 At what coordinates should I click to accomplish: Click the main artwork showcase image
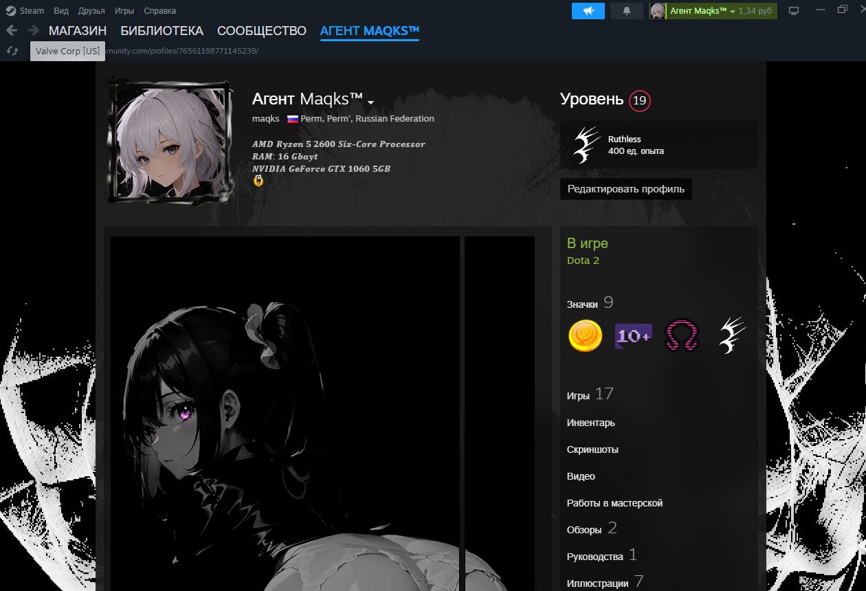[285, 414]
